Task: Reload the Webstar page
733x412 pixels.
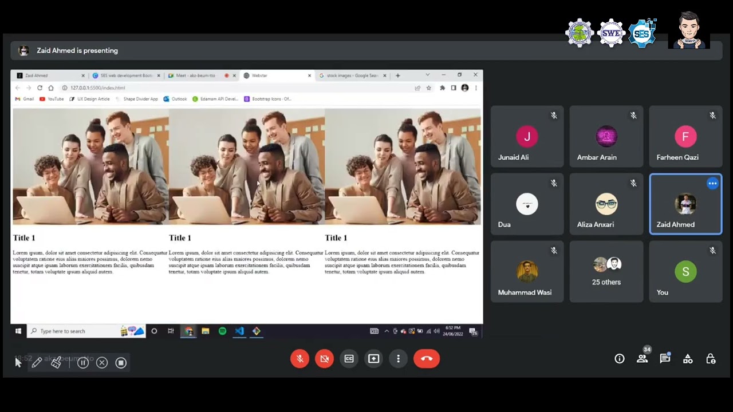Action: coord(40,88)
